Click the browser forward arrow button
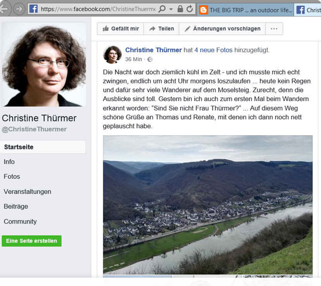This screenshot has height=286, width=321. (19, 9)
